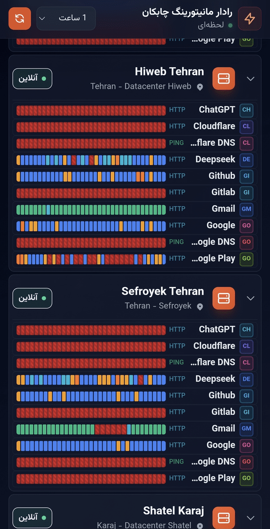This screenshot has width=270, height=529.
Task: Click the آنلاین status badge for Hiweb Tehran
Action: pos(32,79)
